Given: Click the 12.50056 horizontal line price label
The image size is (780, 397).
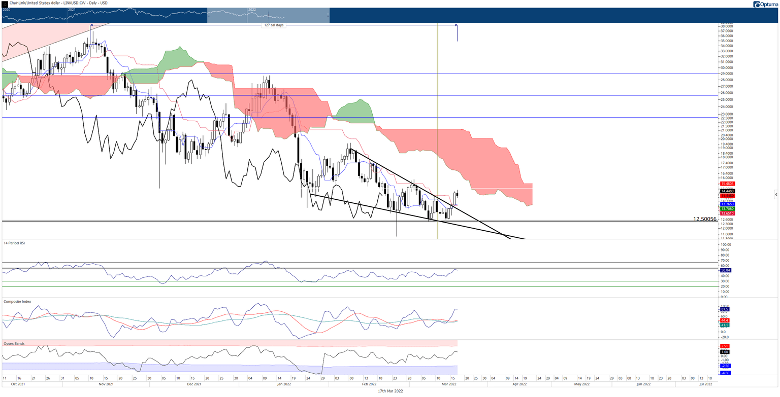Looking at the screenshot, I should pyautogui.click(x=705, y=219).
